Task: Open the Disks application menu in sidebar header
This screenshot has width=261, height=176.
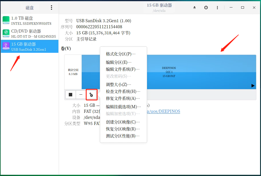Action: pyautogui.click(x=52, y=8)
